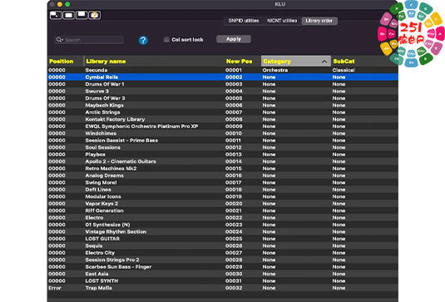Click New Pos value 00001
The image size is (445, 302).
click(234, 70)
